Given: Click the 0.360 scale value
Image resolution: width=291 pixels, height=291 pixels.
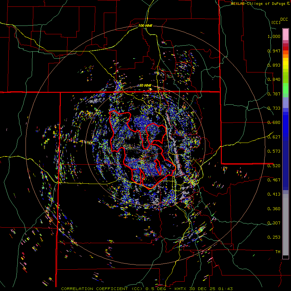Looking at the screenshot, I should click(x=274, y=209).
